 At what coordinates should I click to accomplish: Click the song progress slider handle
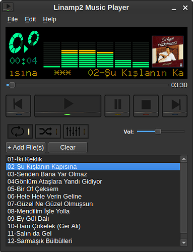point(12,85)
